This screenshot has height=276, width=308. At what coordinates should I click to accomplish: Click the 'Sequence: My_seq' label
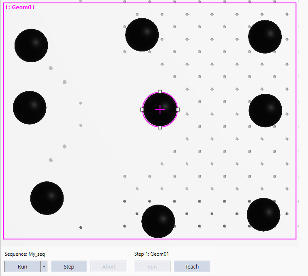click(25, 254)
